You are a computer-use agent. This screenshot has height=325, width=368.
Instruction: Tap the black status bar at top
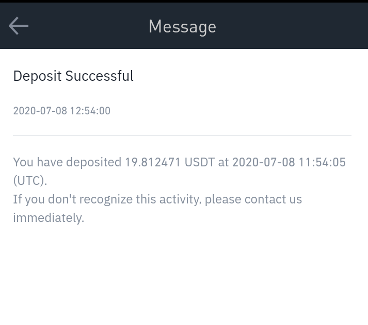point(184,1)
